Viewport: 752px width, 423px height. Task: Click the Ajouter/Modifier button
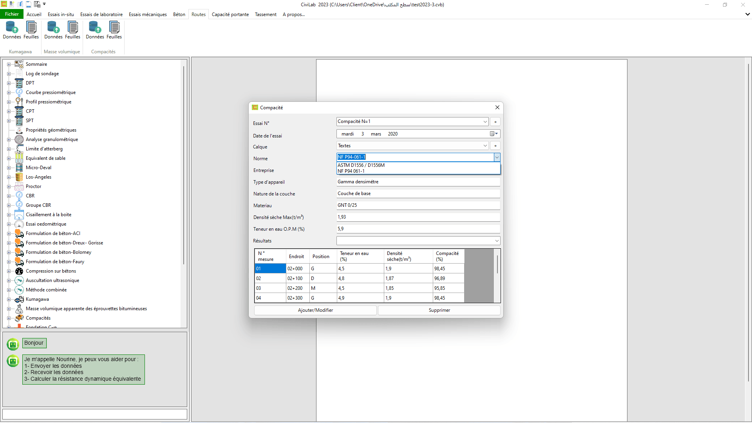pos(315,310)
